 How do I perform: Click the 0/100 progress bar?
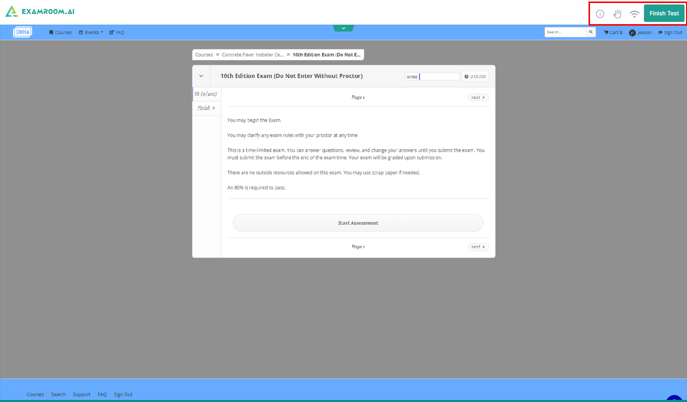(x=433, y=77)
